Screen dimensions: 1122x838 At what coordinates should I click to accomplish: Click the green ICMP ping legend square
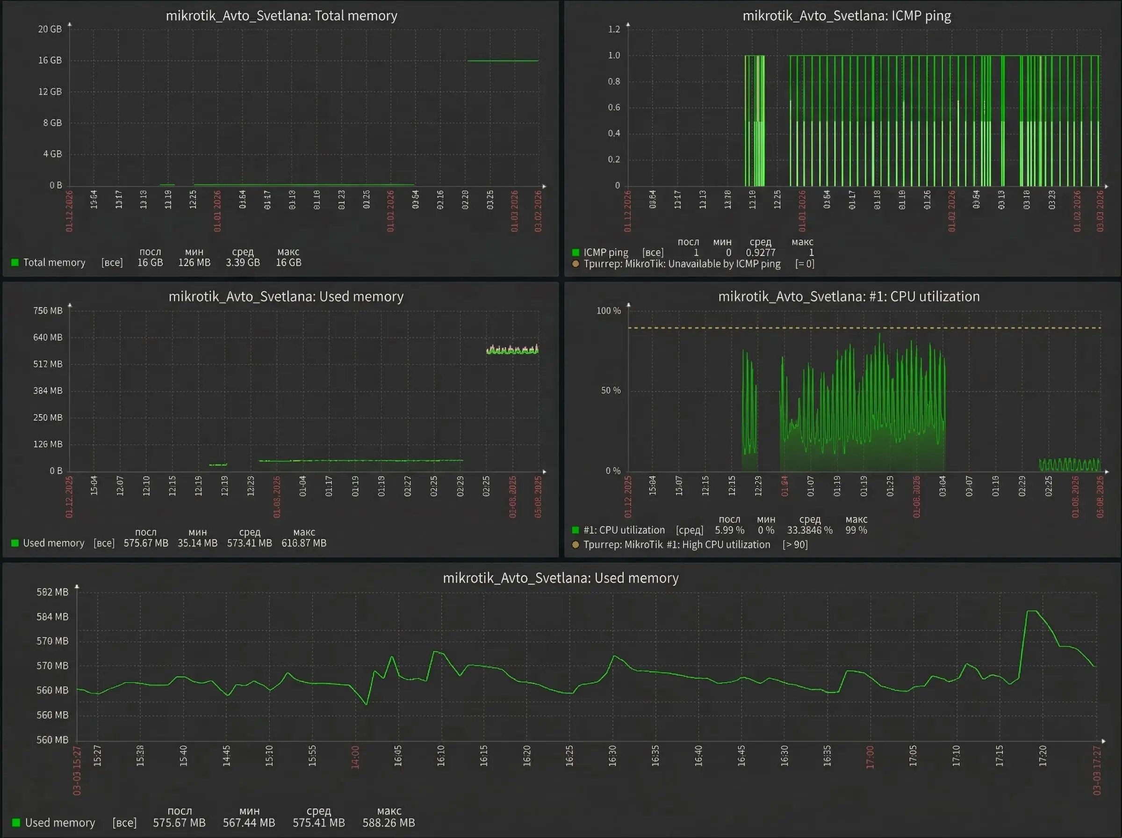575,252
